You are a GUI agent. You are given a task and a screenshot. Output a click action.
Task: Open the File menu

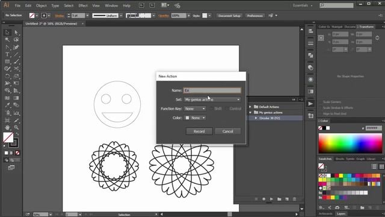(x=17, y=5)
